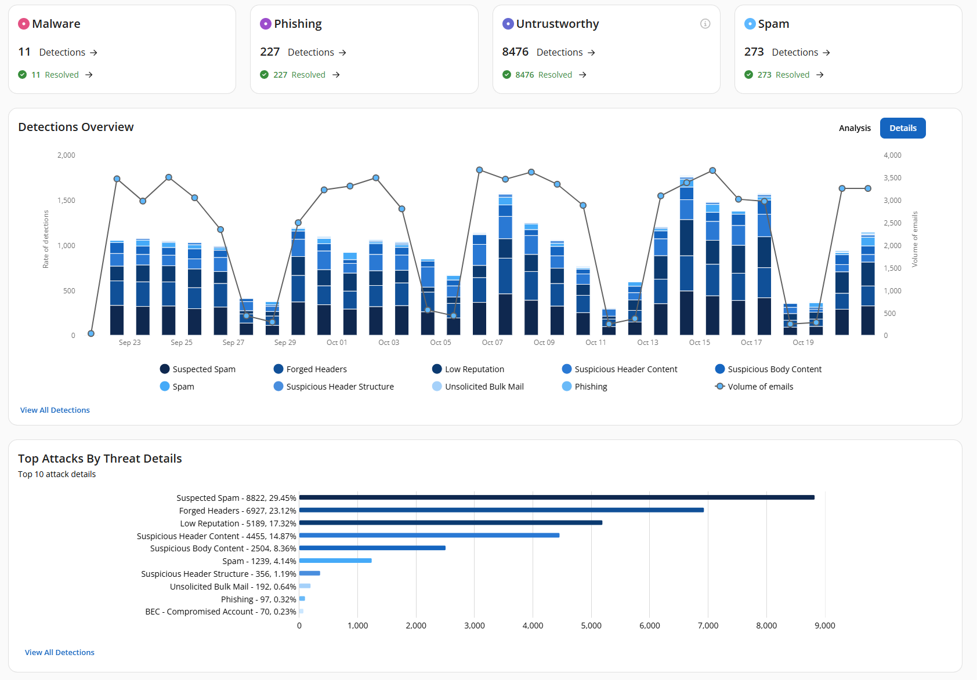The image size is (977, 680).
Task: Switch to the Analysis view
Action: pos(855,128)
